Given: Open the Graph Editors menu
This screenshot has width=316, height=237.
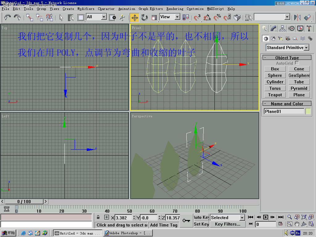Looking at the screenshot, I should (x=151, y=9).
